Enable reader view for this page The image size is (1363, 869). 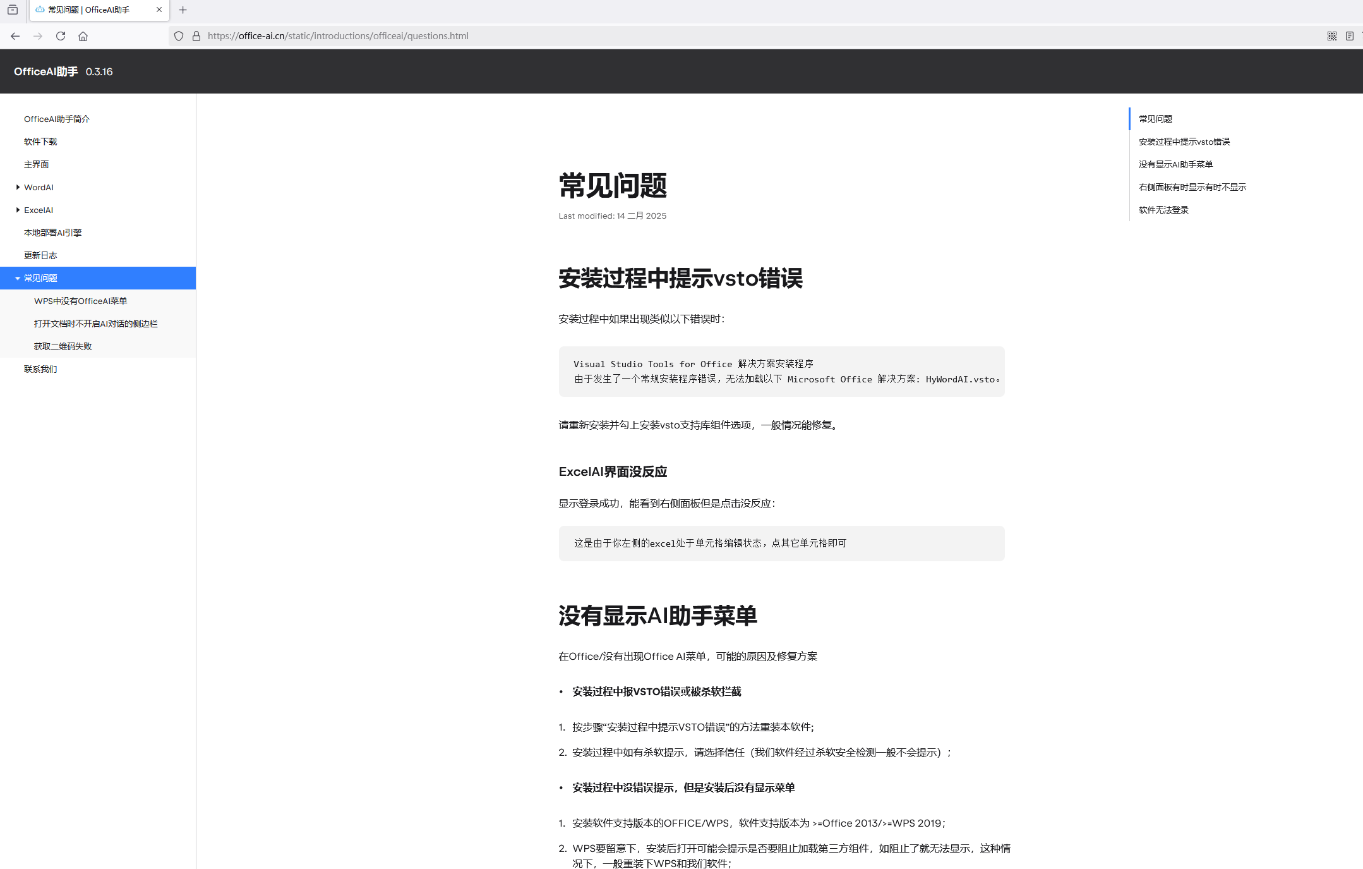tap(1350, 36)
